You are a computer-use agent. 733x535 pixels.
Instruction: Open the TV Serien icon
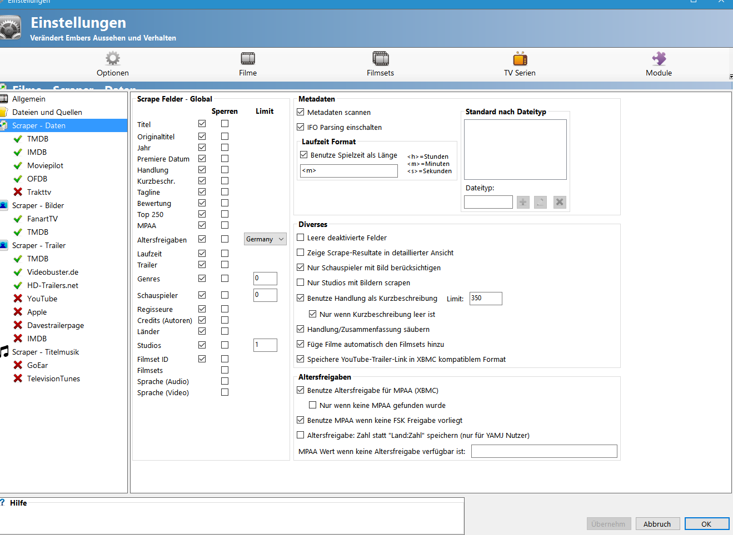click(520, 58)
